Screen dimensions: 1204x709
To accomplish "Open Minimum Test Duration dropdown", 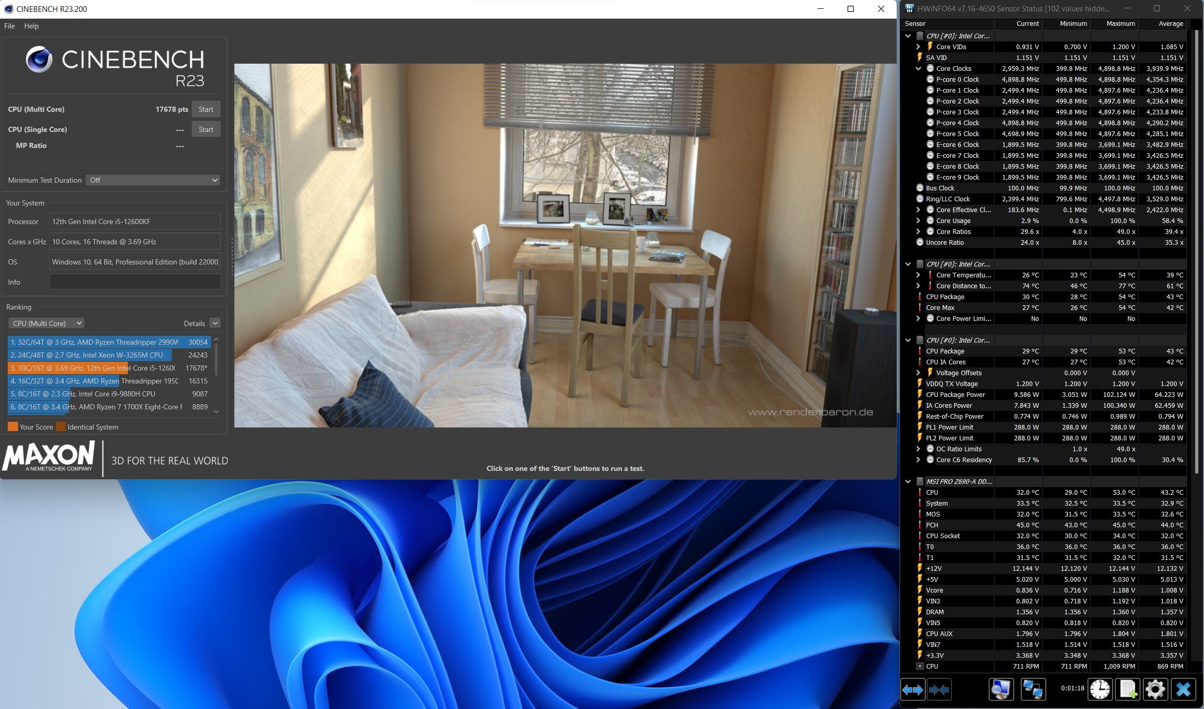I will point(153,180).
